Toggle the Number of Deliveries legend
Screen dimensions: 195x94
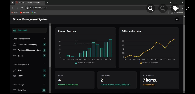tap(149, 63)
